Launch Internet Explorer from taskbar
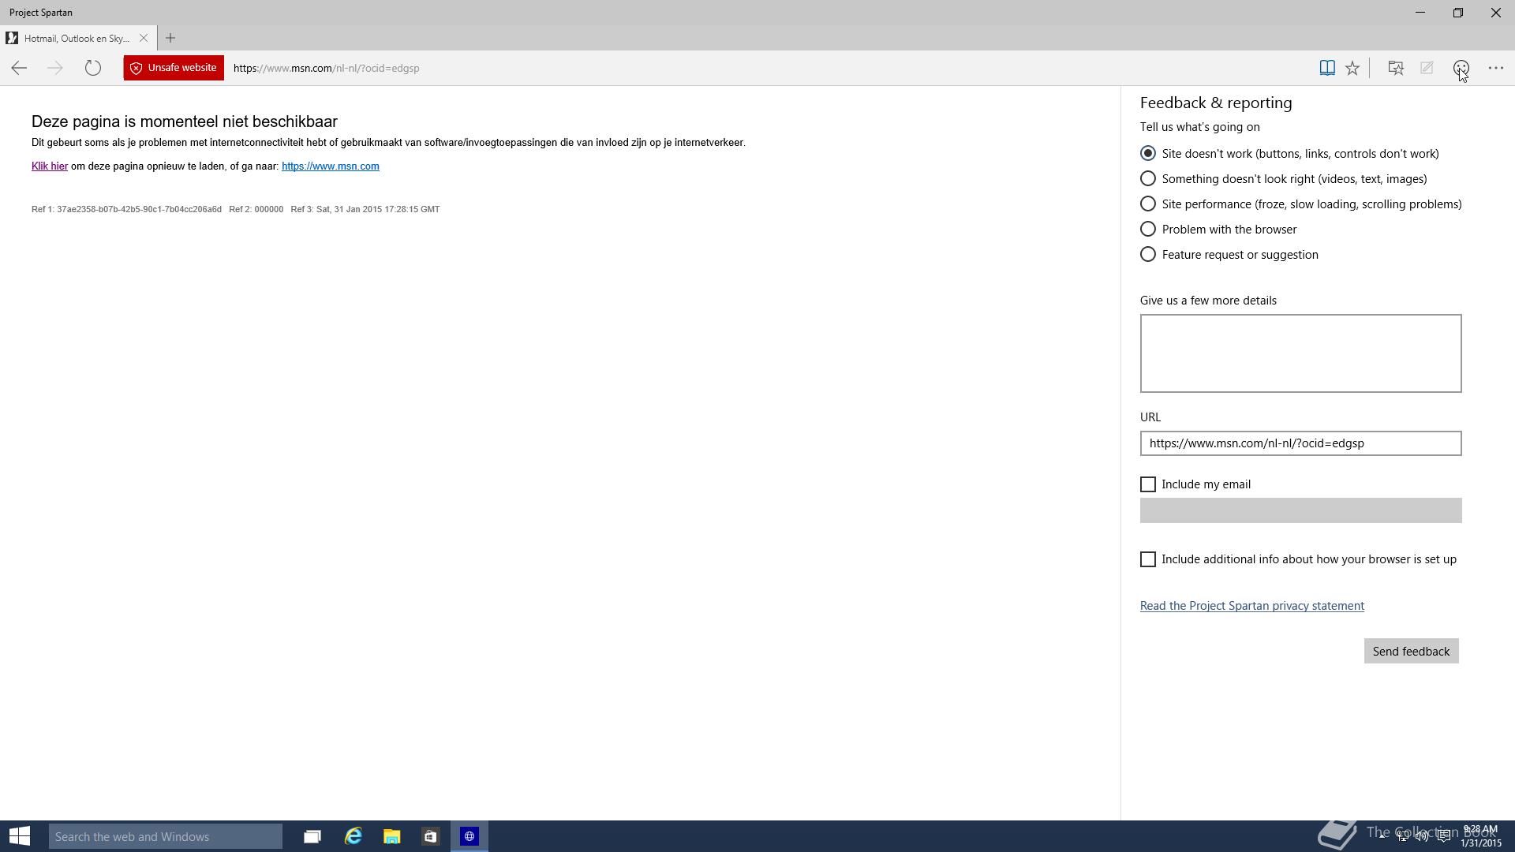The image size is (1515, 852). 353,836
